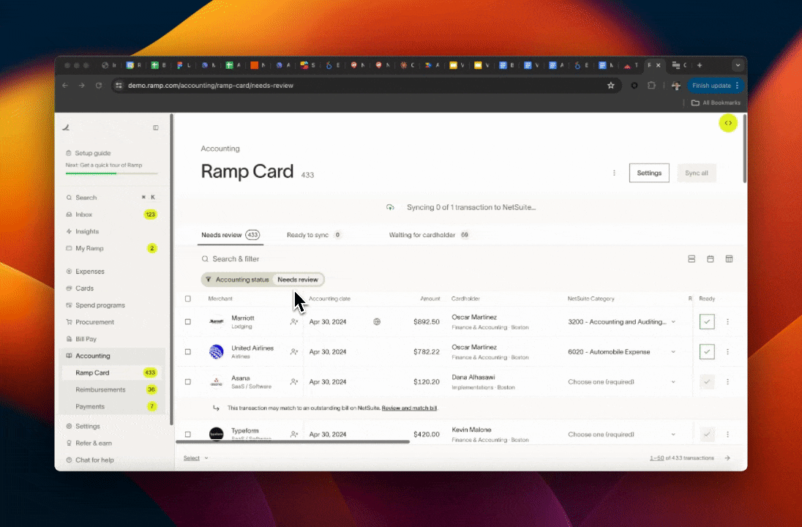Choose NetSuite category for Typeform
802x527 pixels.
(621, 434)
